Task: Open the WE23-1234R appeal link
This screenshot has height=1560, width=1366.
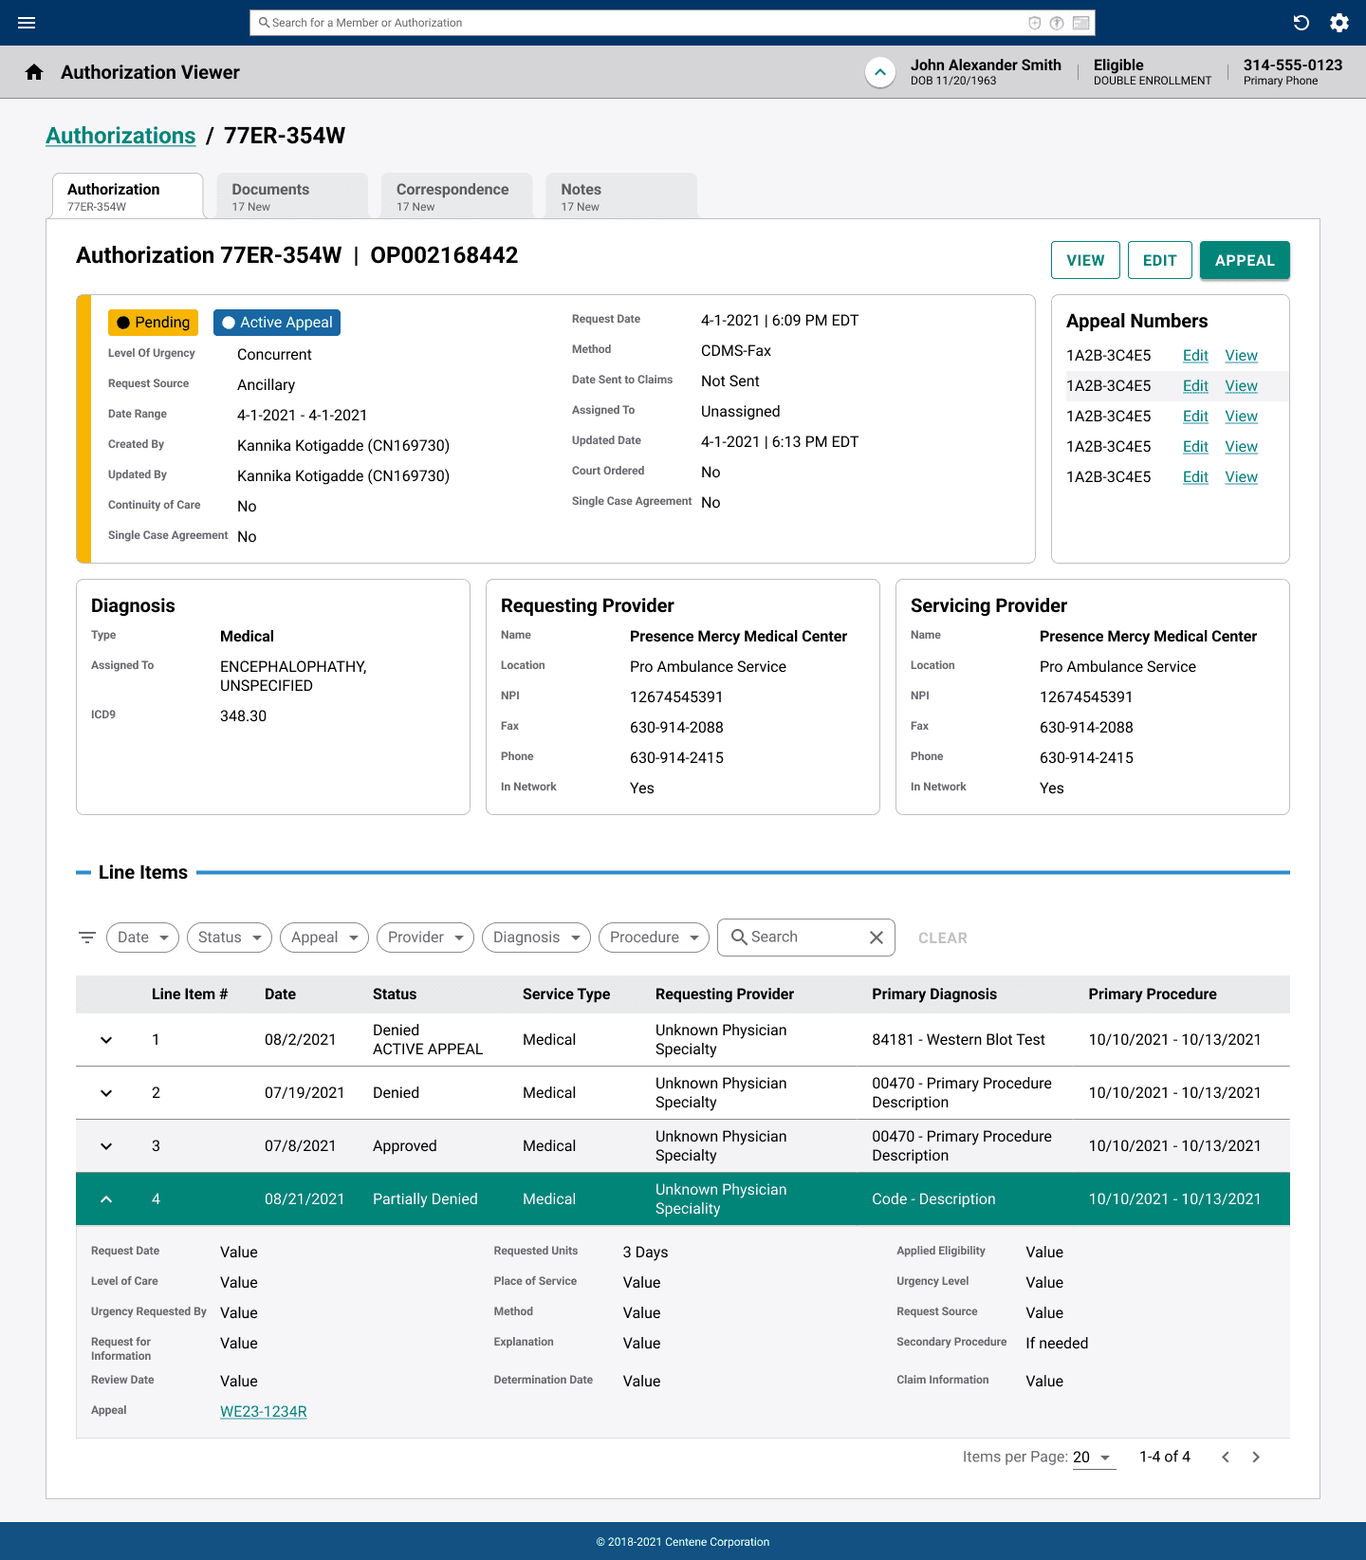Action: [264, 1411]
